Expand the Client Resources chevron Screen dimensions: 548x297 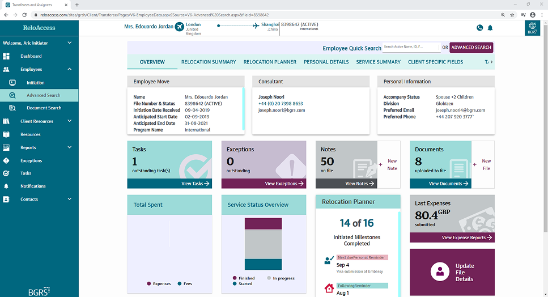pyautogui.click(x=70, y=121)
